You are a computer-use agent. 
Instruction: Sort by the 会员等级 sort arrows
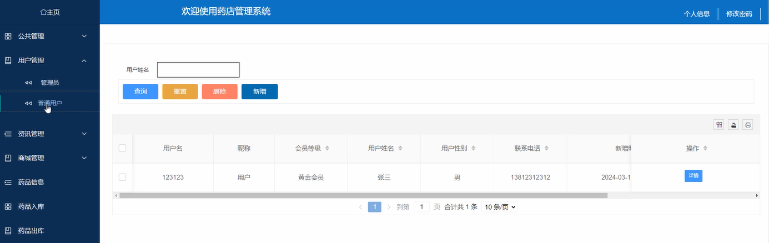(327, 149)
